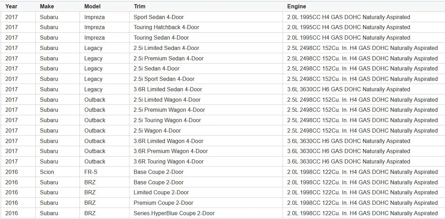The height and width of the screenshot is (219, 445).
Task: Click the 2.5i Sport Sedan 4-Door cell
Action: [x=206, y=79]
